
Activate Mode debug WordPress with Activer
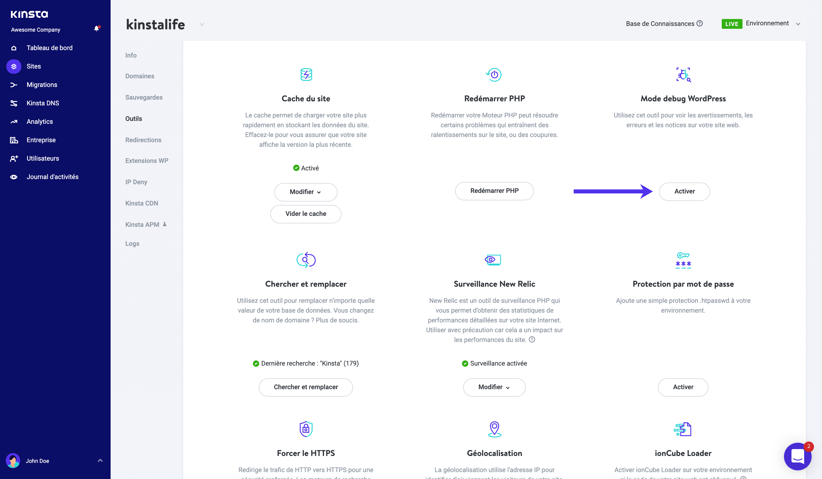pyautogui.click(x=684, y=191)
